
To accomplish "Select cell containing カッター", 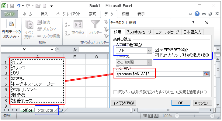I will pyautogui.click(x=37, y=62).
